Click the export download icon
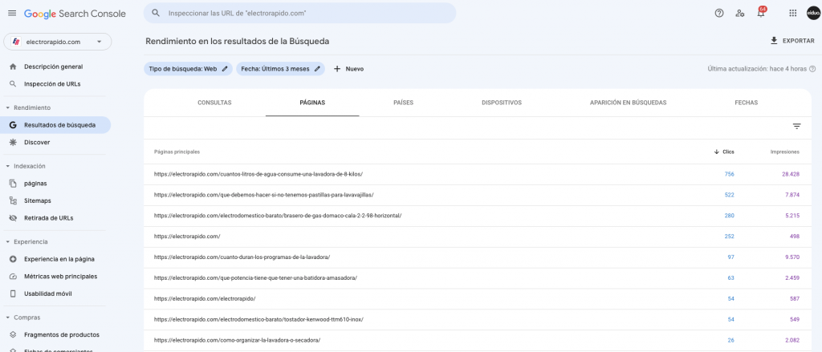Viewport: 822px width, 352px height. click(774, 40)
